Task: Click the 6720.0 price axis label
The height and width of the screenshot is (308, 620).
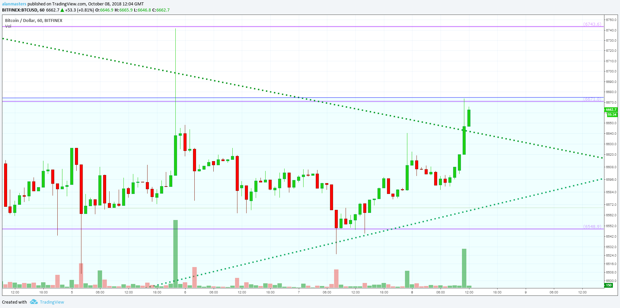Action: [611, 51]
